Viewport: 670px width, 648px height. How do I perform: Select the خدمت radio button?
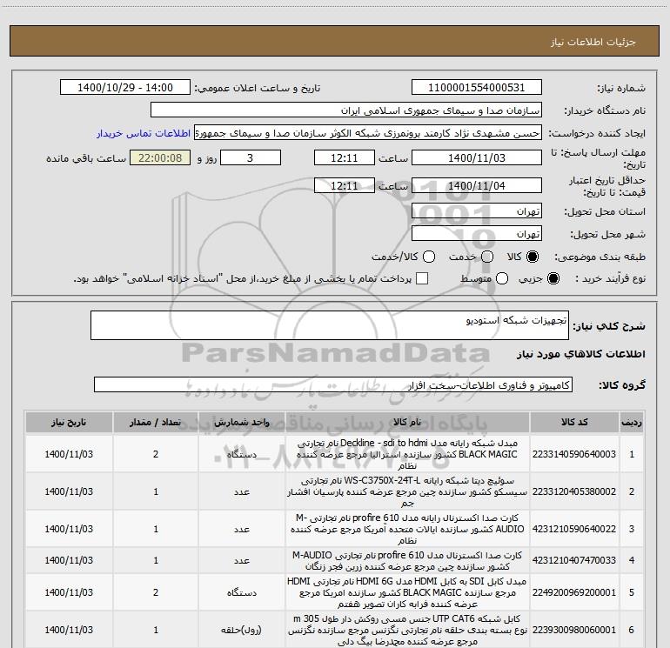(x=487, y=257)
